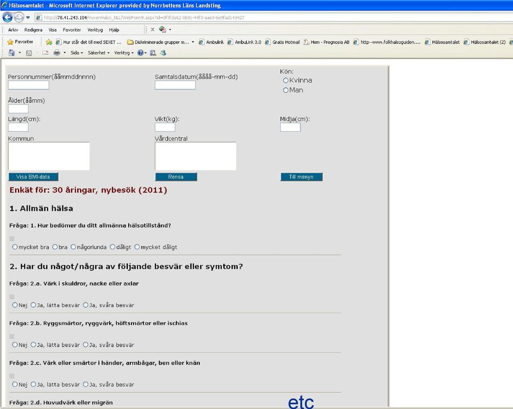Click the Längd(cm) input field

click(x=18, y=127)
